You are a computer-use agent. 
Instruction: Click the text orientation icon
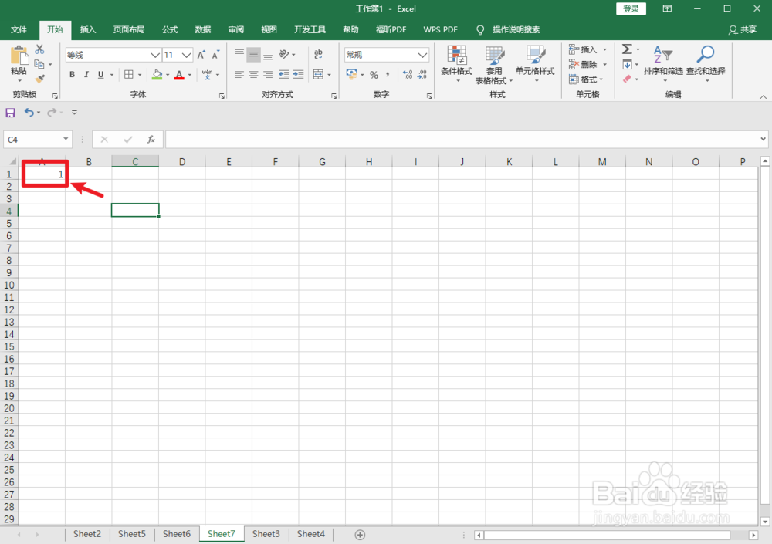tap(284, 54)
